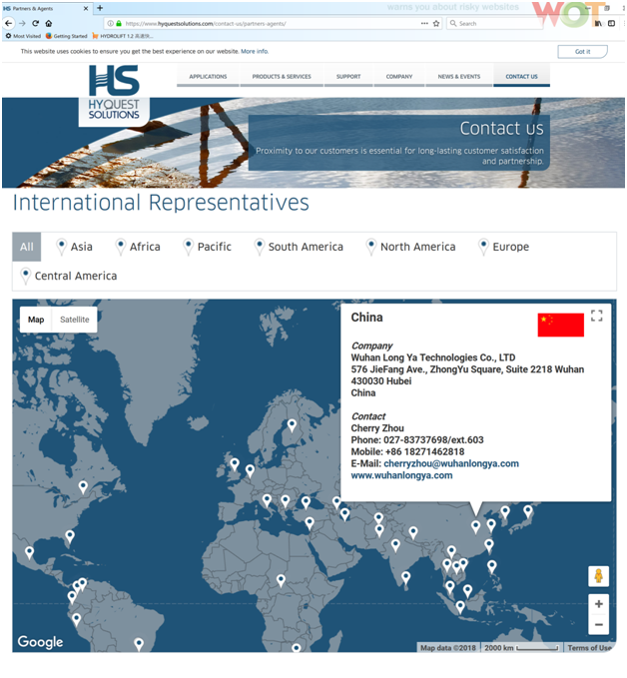Open the HYDROLIFT 1.2 bookmark
The width and height of the screenshot is (627, 678).
pyautogui.click(x=123, y=36)
